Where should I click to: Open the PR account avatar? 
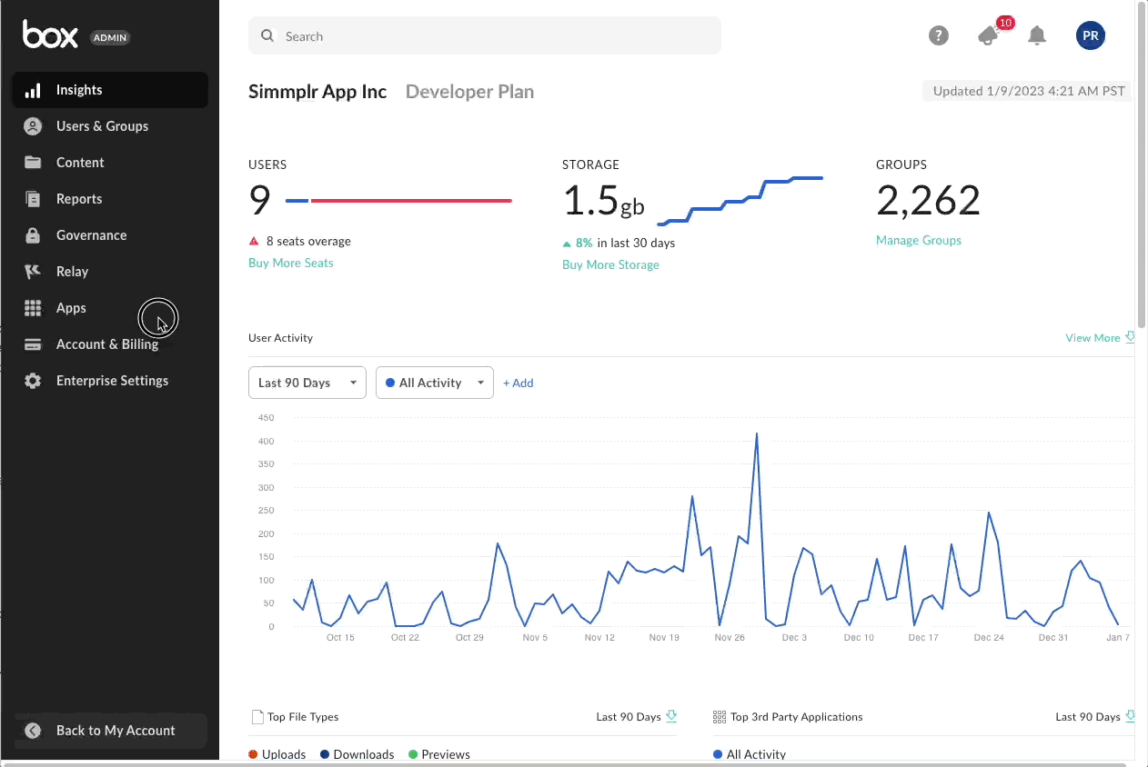[x=1090, y=35]
